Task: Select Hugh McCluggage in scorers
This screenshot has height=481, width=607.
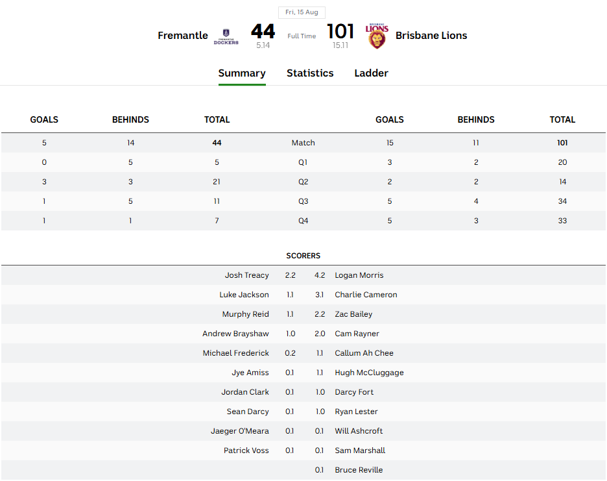Action: click(x=369, y=373)
